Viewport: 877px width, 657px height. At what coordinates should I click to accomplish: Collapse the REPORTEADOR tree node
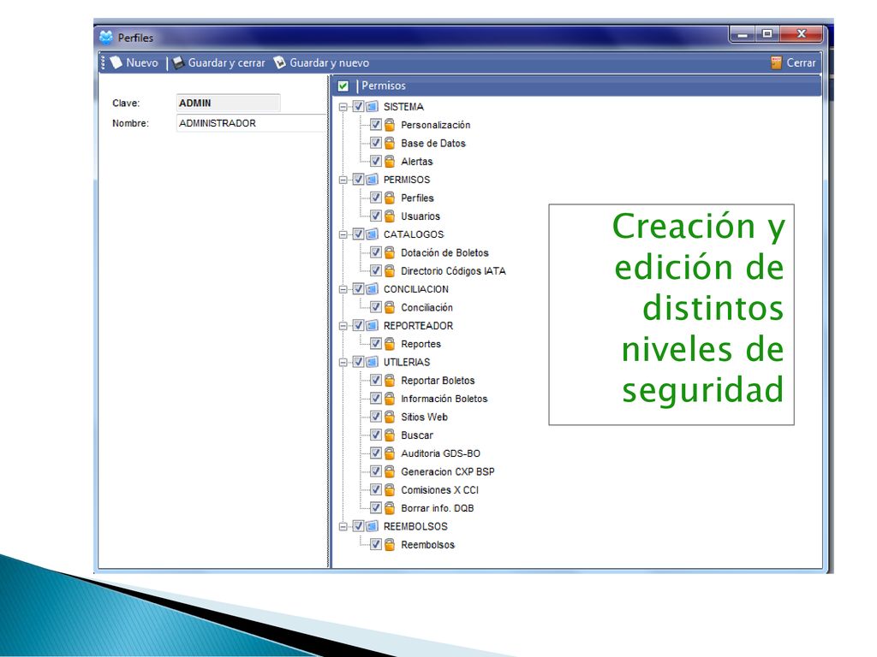point(343,326)
